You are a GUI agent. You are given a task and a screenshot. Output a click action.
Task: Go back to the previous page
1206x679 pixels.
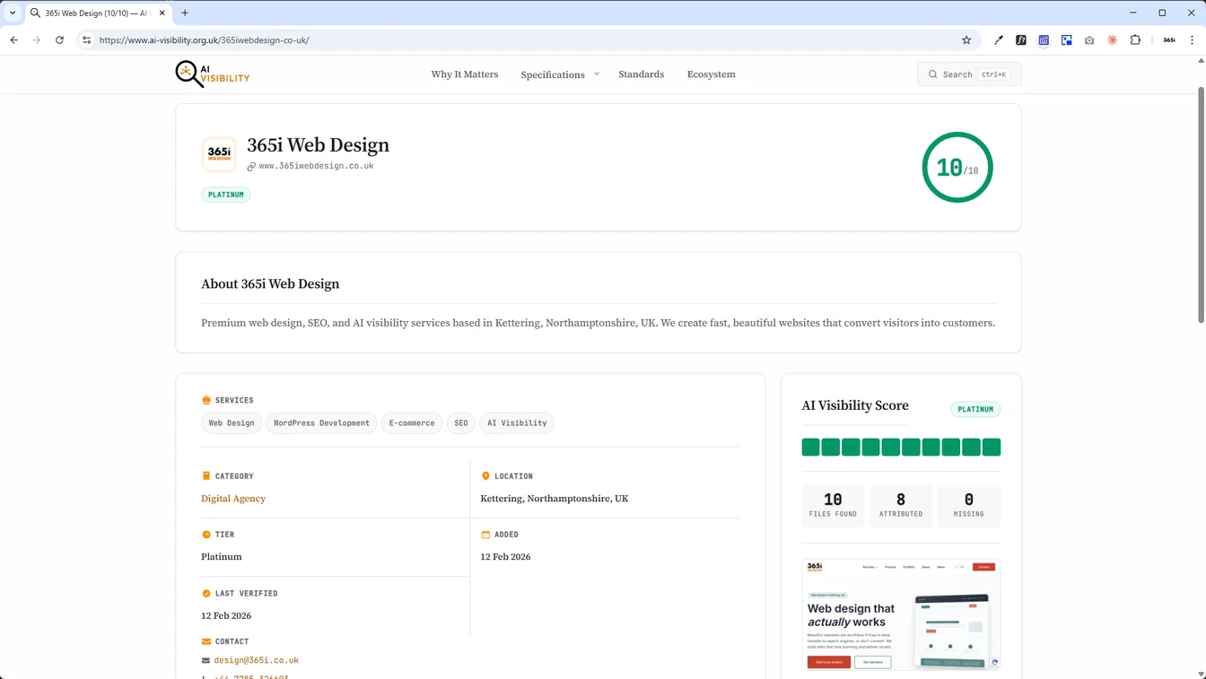tap(14, 40)
